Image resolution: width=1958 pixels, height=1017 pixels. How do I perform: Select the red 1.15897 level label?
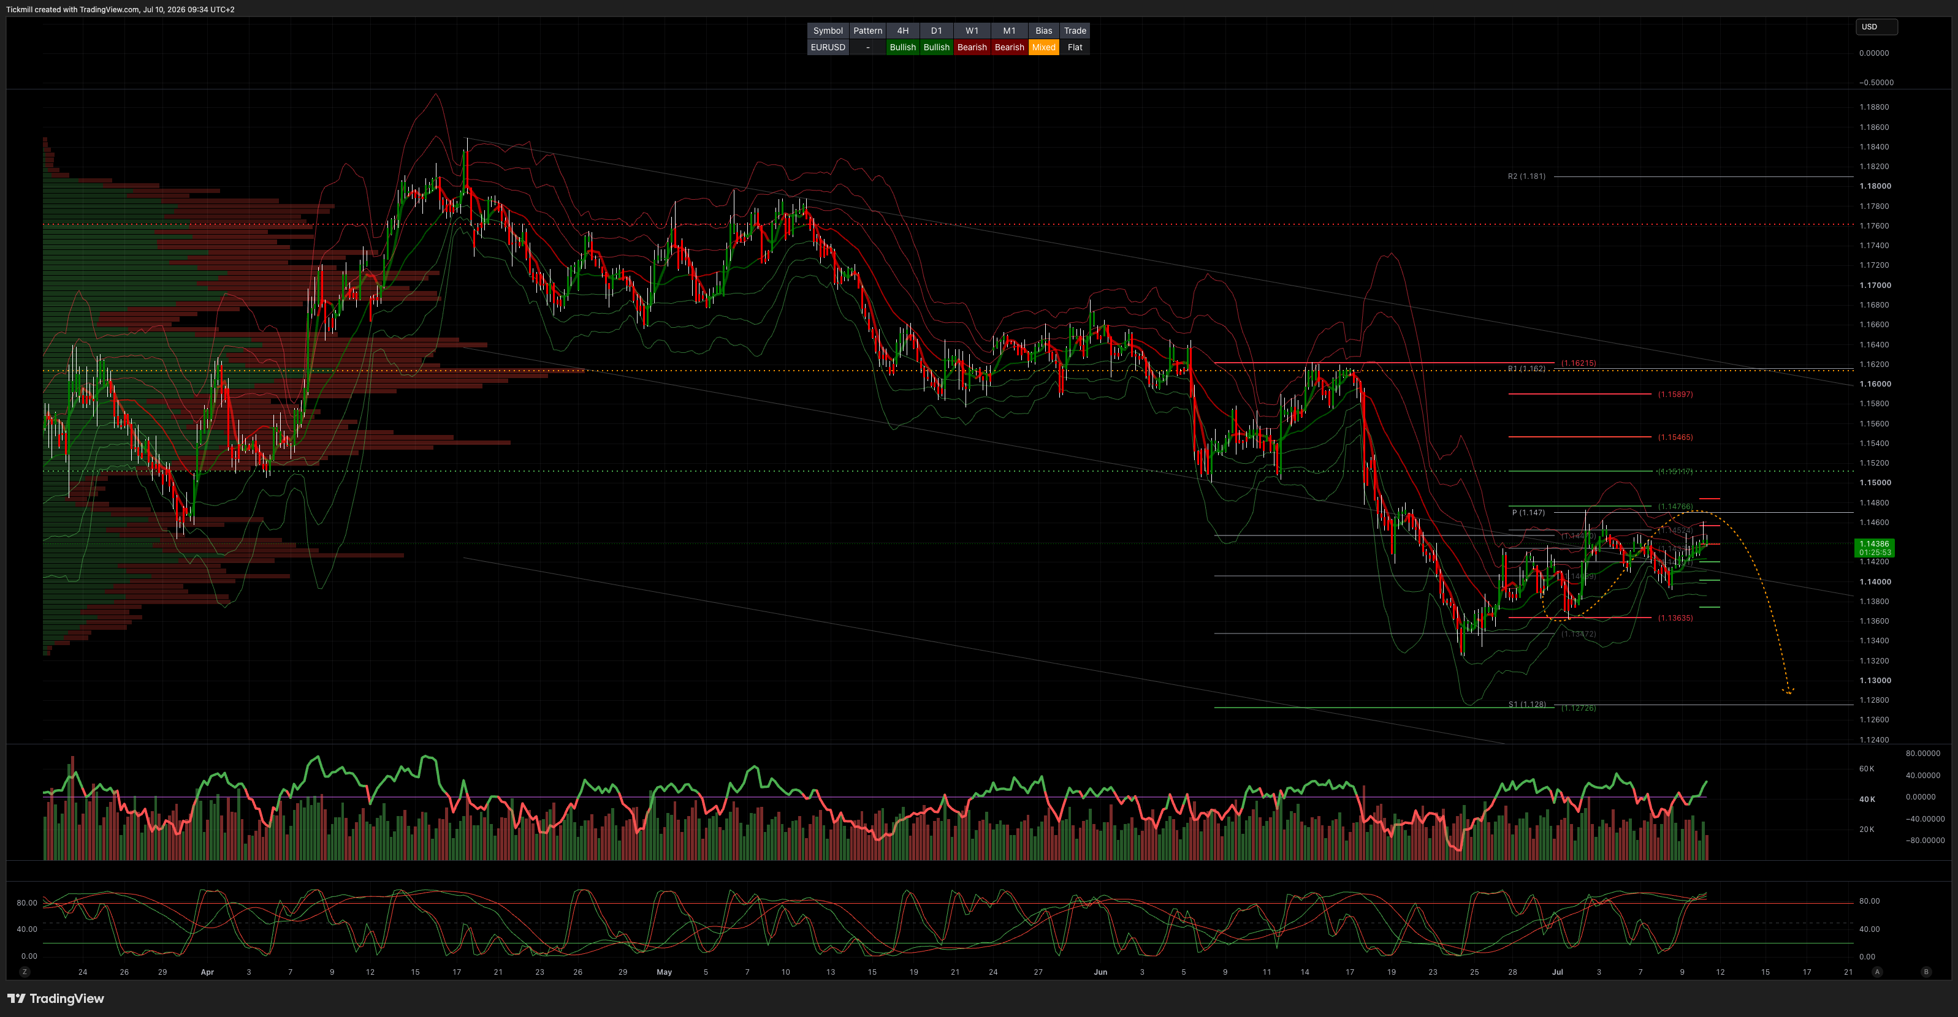(1675, 394)
